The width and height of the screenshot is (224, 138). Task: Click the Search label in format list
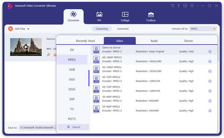(x=76, y=127)
